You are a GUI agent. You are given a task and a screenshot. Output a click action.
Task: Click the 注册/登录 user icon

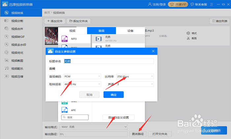(150, 4)
